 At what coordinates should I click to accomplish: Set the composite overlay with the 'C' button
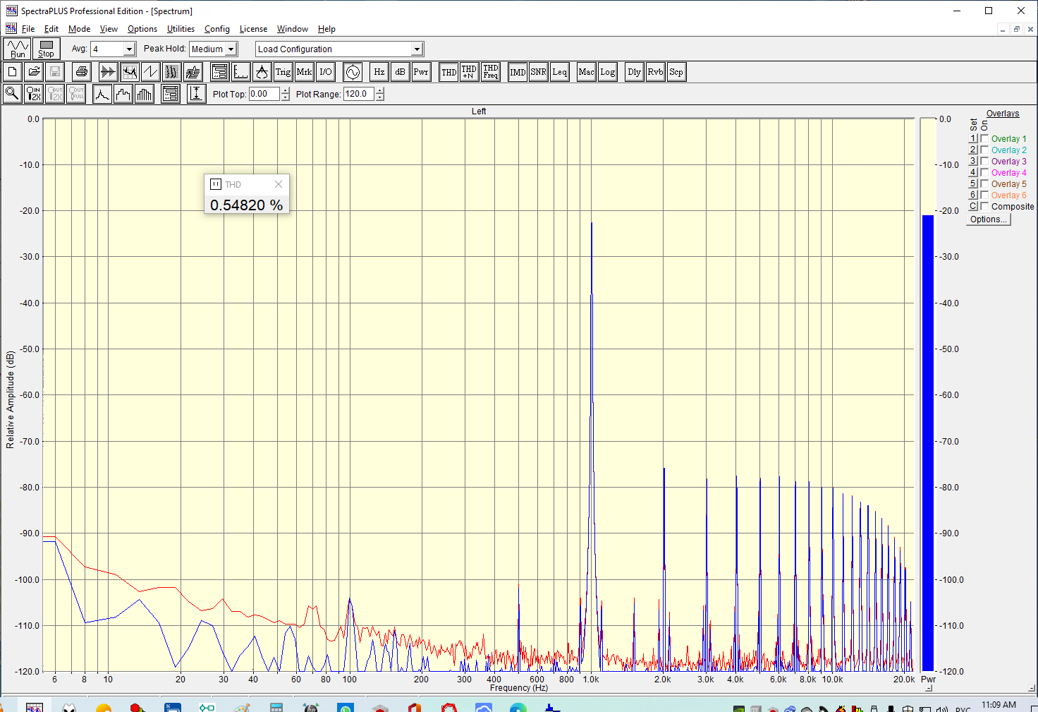click(x=973, y=206)
